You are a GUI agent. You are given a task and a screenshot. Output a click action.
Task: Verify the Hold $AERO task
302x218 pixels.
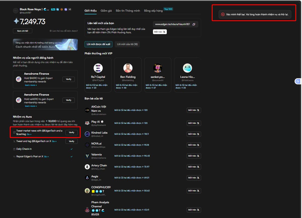pyautogui.click(x=69, y=79)
